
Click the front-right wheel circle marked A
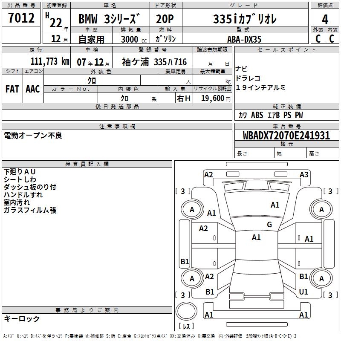click(321, 209)
